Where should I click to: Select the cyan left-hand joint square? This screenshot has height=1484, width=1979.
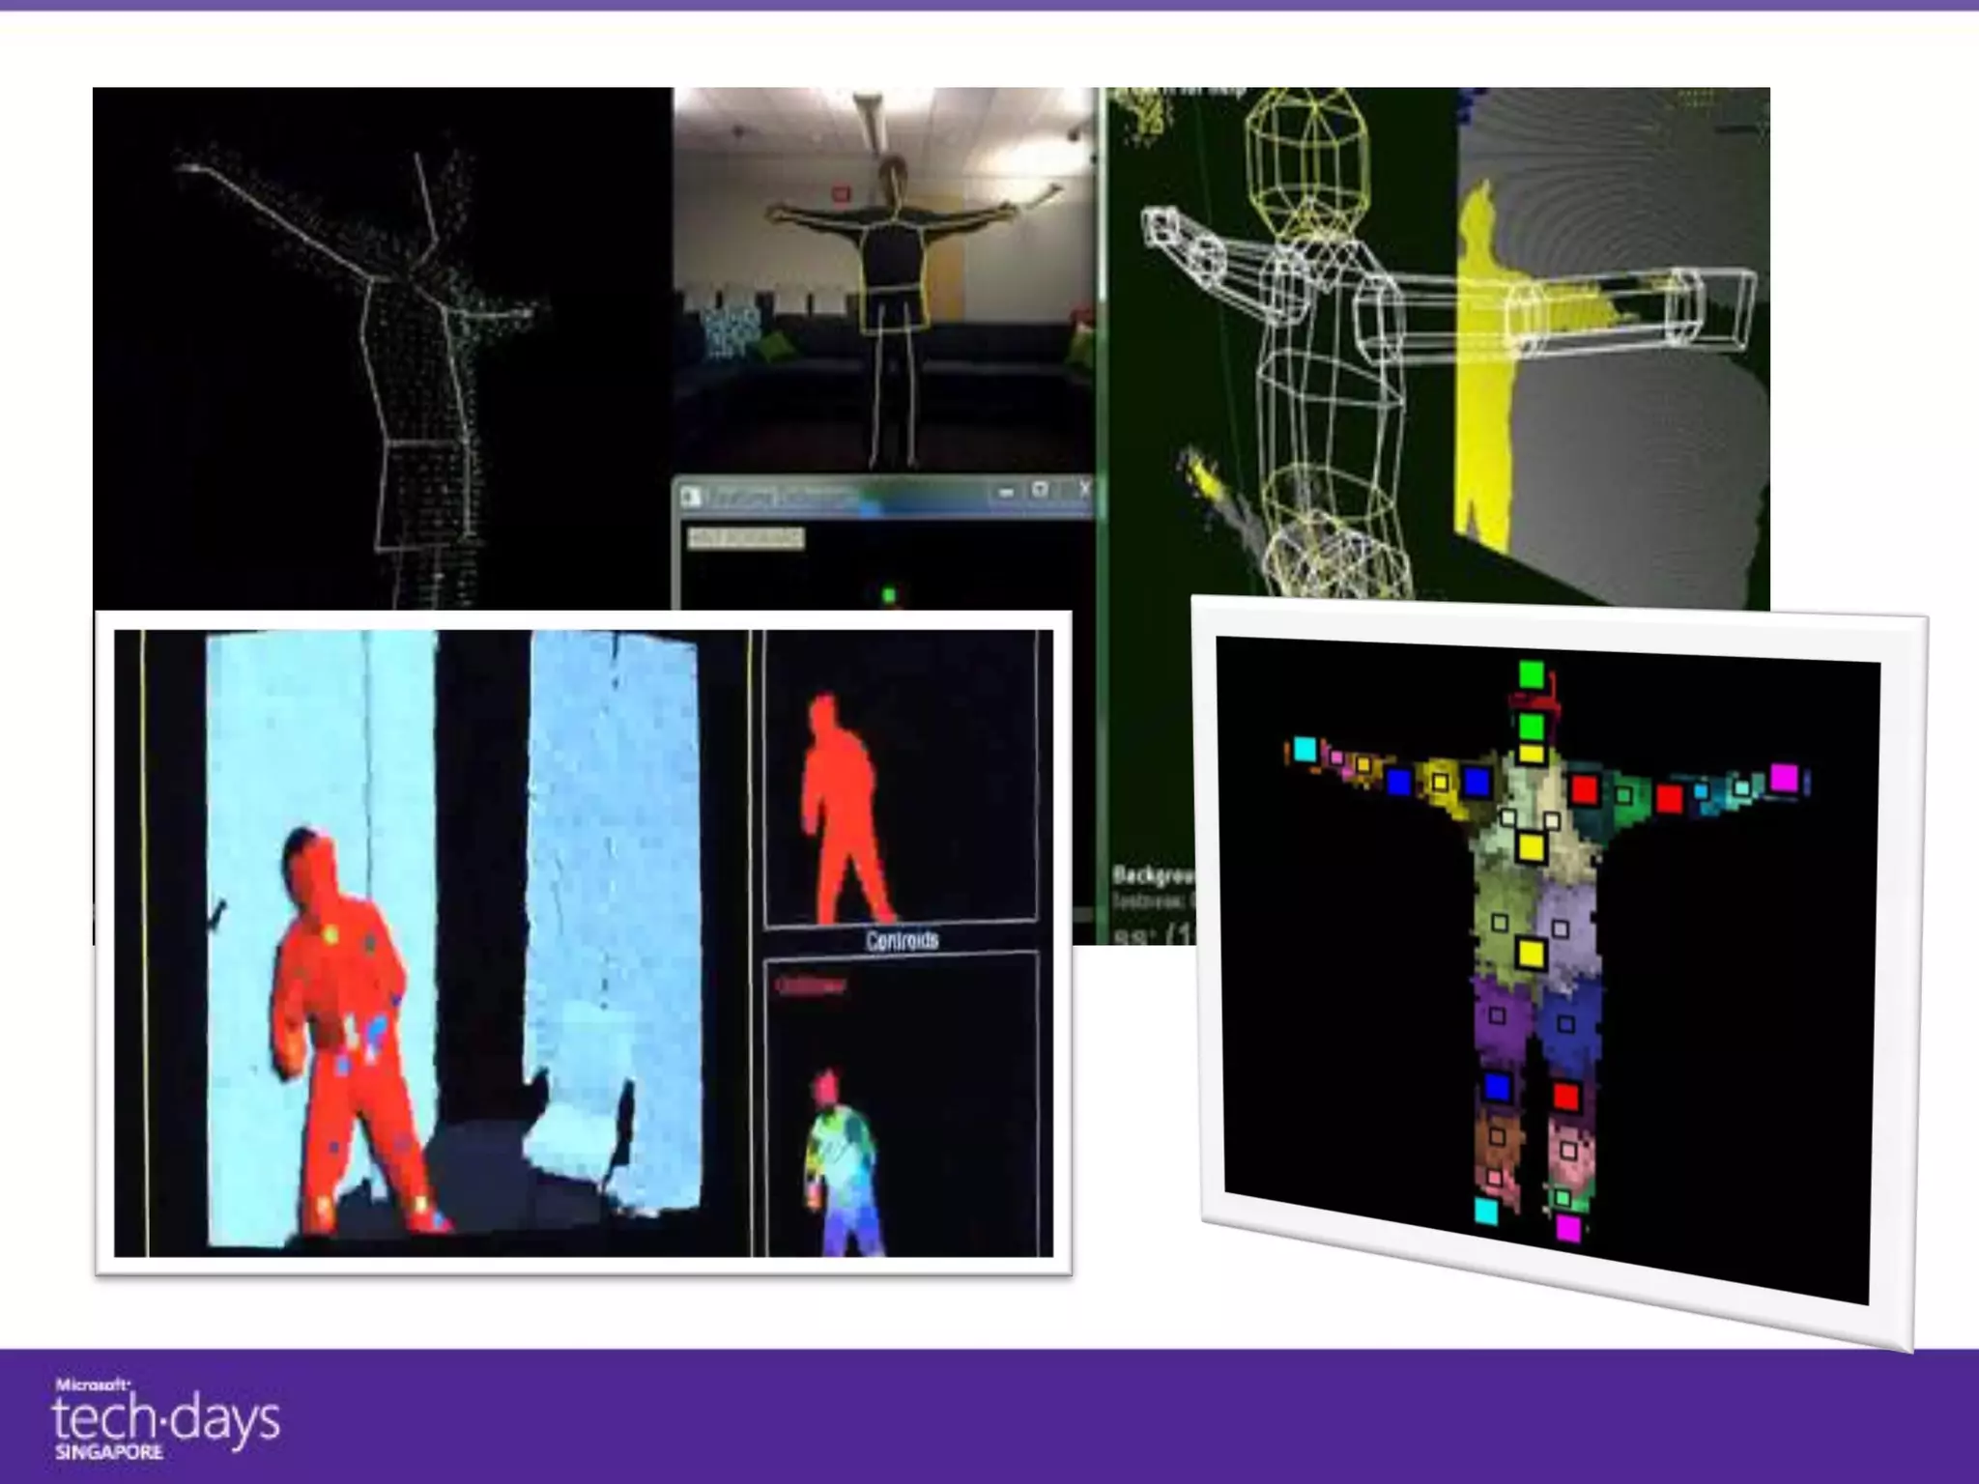[x=1305, y=749]
